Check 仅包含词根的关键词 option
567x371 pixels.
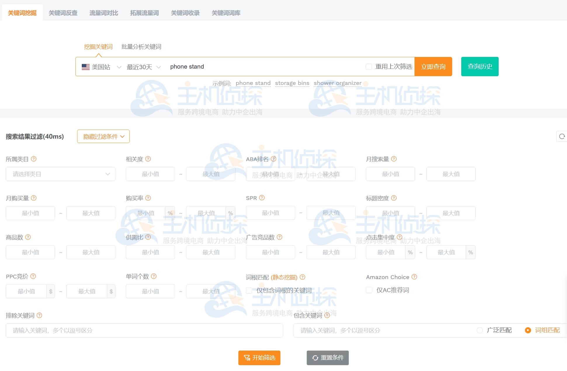(249, 290)
